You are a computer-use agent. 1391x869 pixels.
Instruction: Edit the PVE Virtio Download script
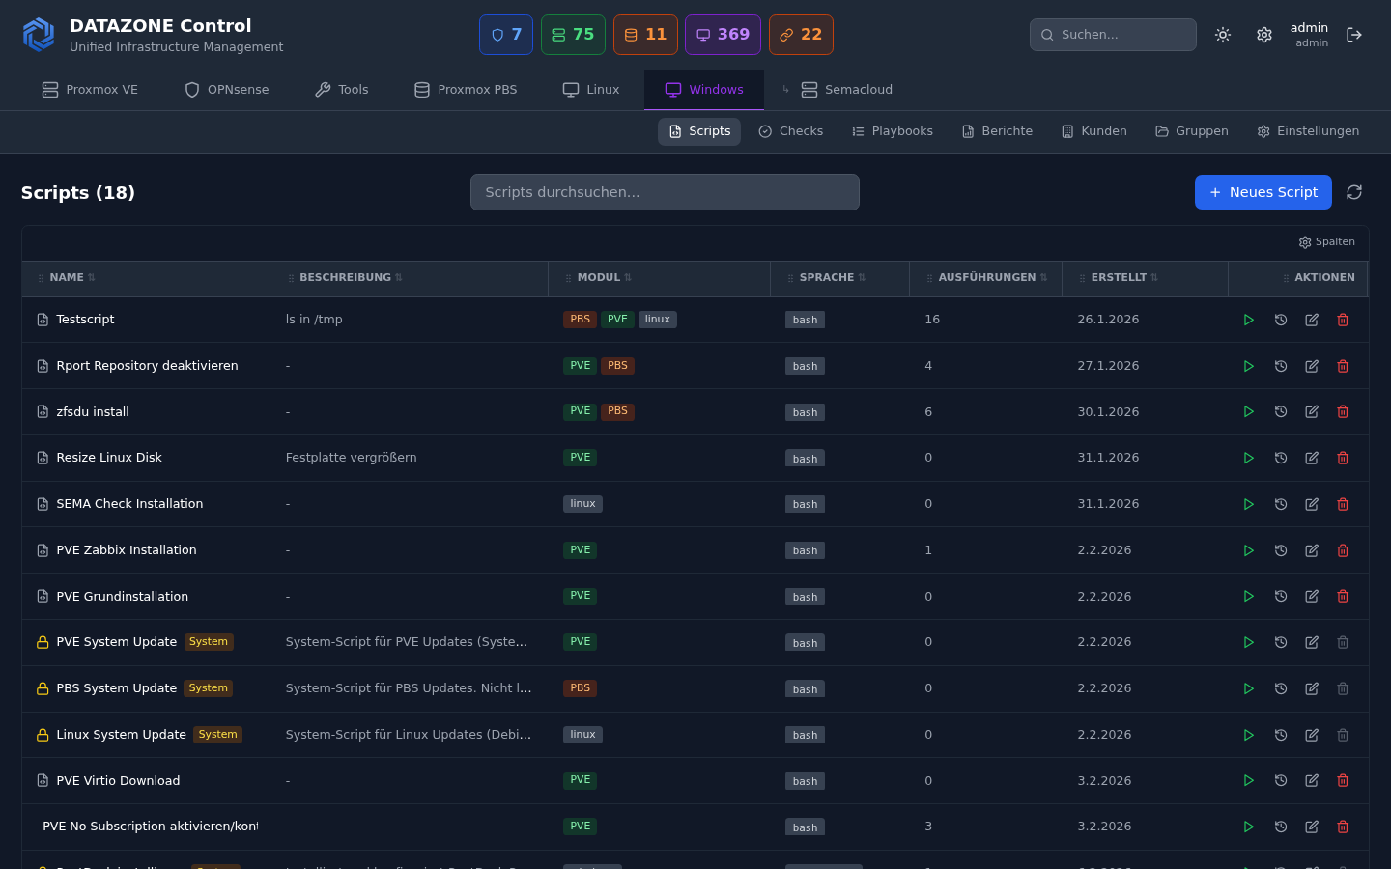pyautogui.click(x=1311, y=780)
